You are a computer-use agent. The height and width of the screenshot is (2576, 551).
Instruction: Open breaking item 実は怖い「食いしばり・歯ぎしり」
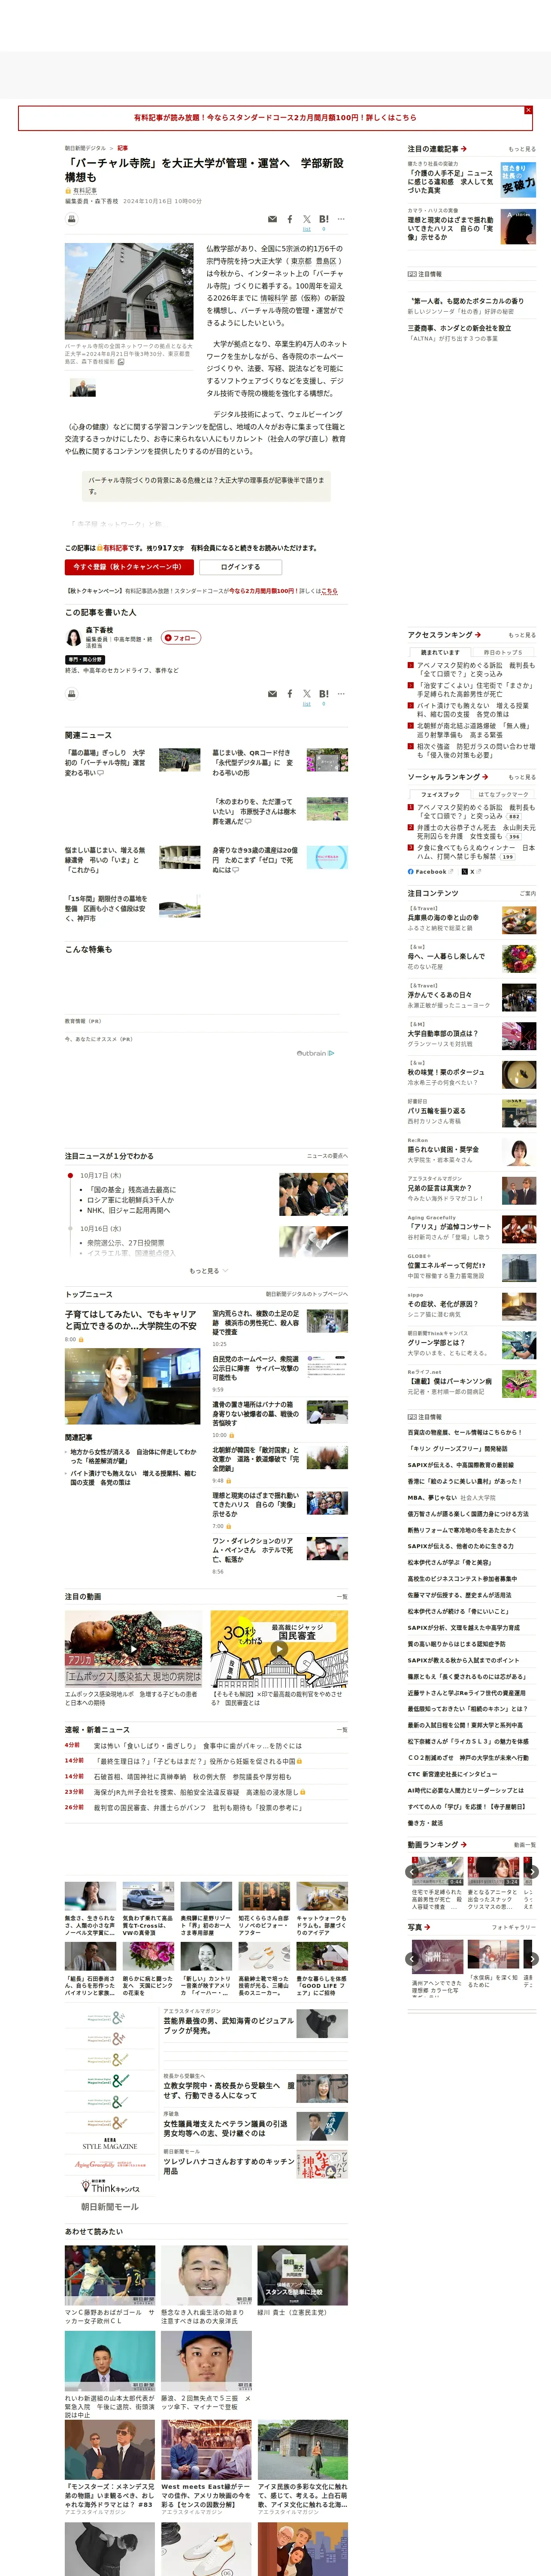197,1746
